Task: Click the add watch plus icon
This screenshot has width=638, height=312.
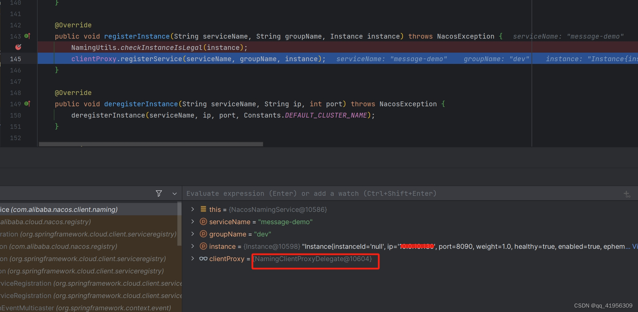Action: pyautogui.click(x=627, y=194)
